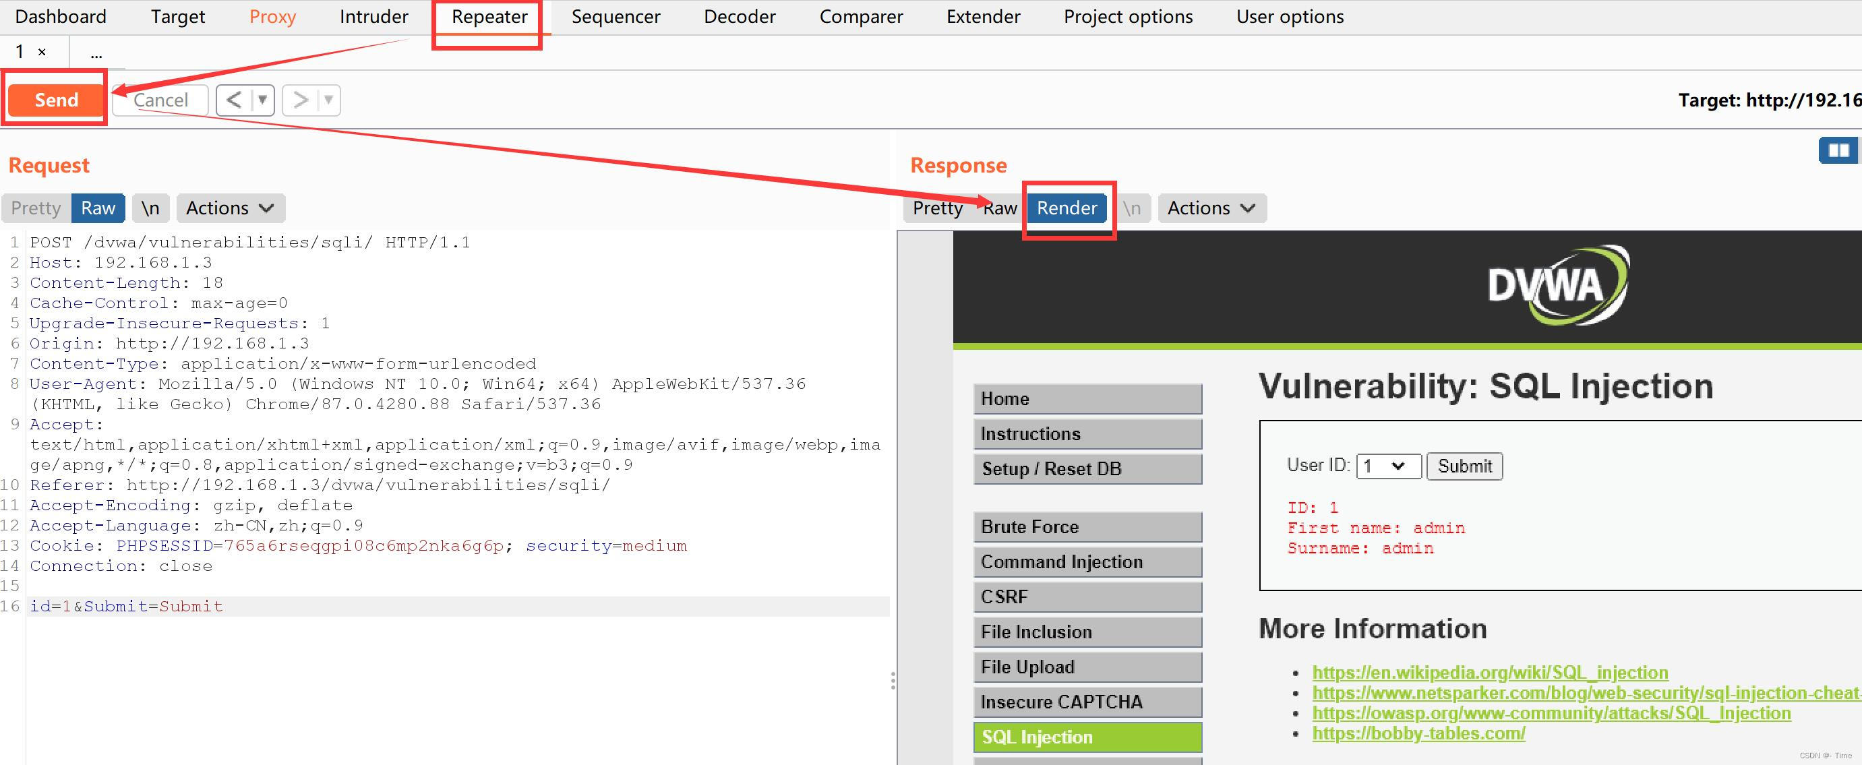
Task: Click the orange Send button
Action: click(x=56, y=100)
